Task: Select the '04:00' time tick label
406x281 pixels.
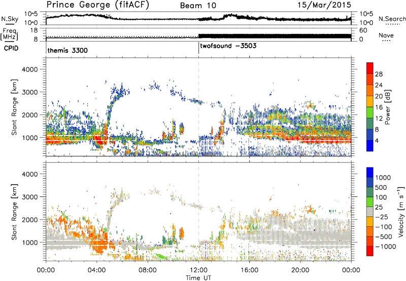Action: click(96, 270)
